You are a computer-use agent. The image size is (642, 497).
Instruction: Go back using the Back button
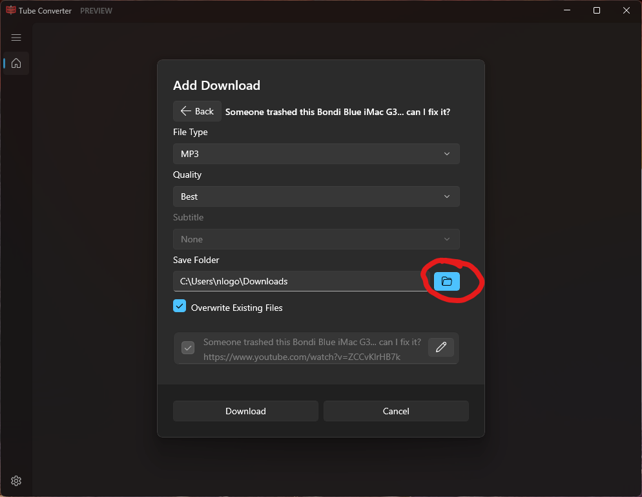point(197,111)
